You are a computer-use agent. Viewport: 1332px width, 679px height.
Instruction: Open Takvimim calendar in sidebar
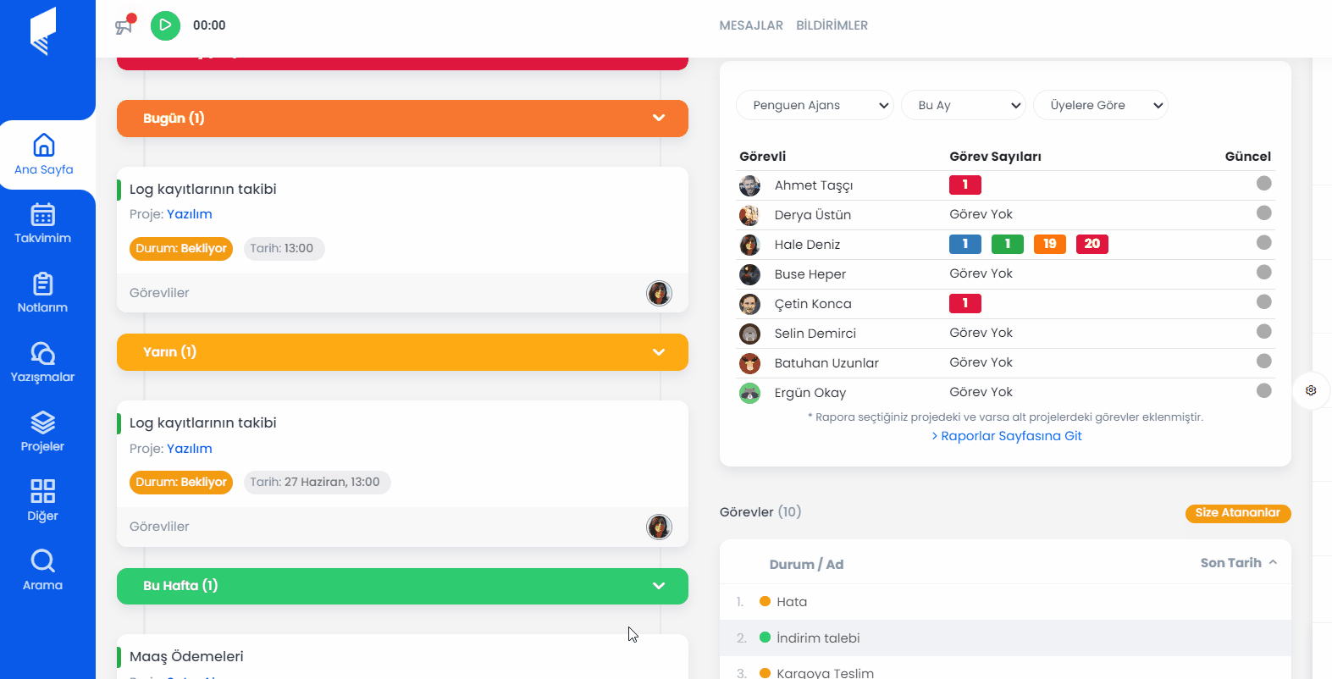(x=42, y=224)
